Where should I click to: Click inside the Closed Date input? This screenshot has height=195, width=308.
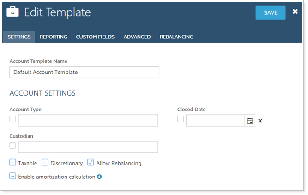(x=215, y=121)
